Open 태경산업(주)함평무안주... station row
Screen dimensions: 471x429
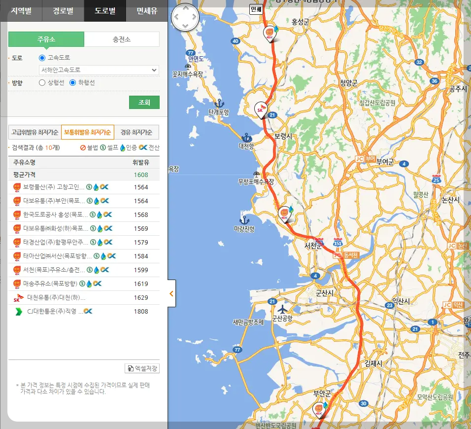click(84, 242)
